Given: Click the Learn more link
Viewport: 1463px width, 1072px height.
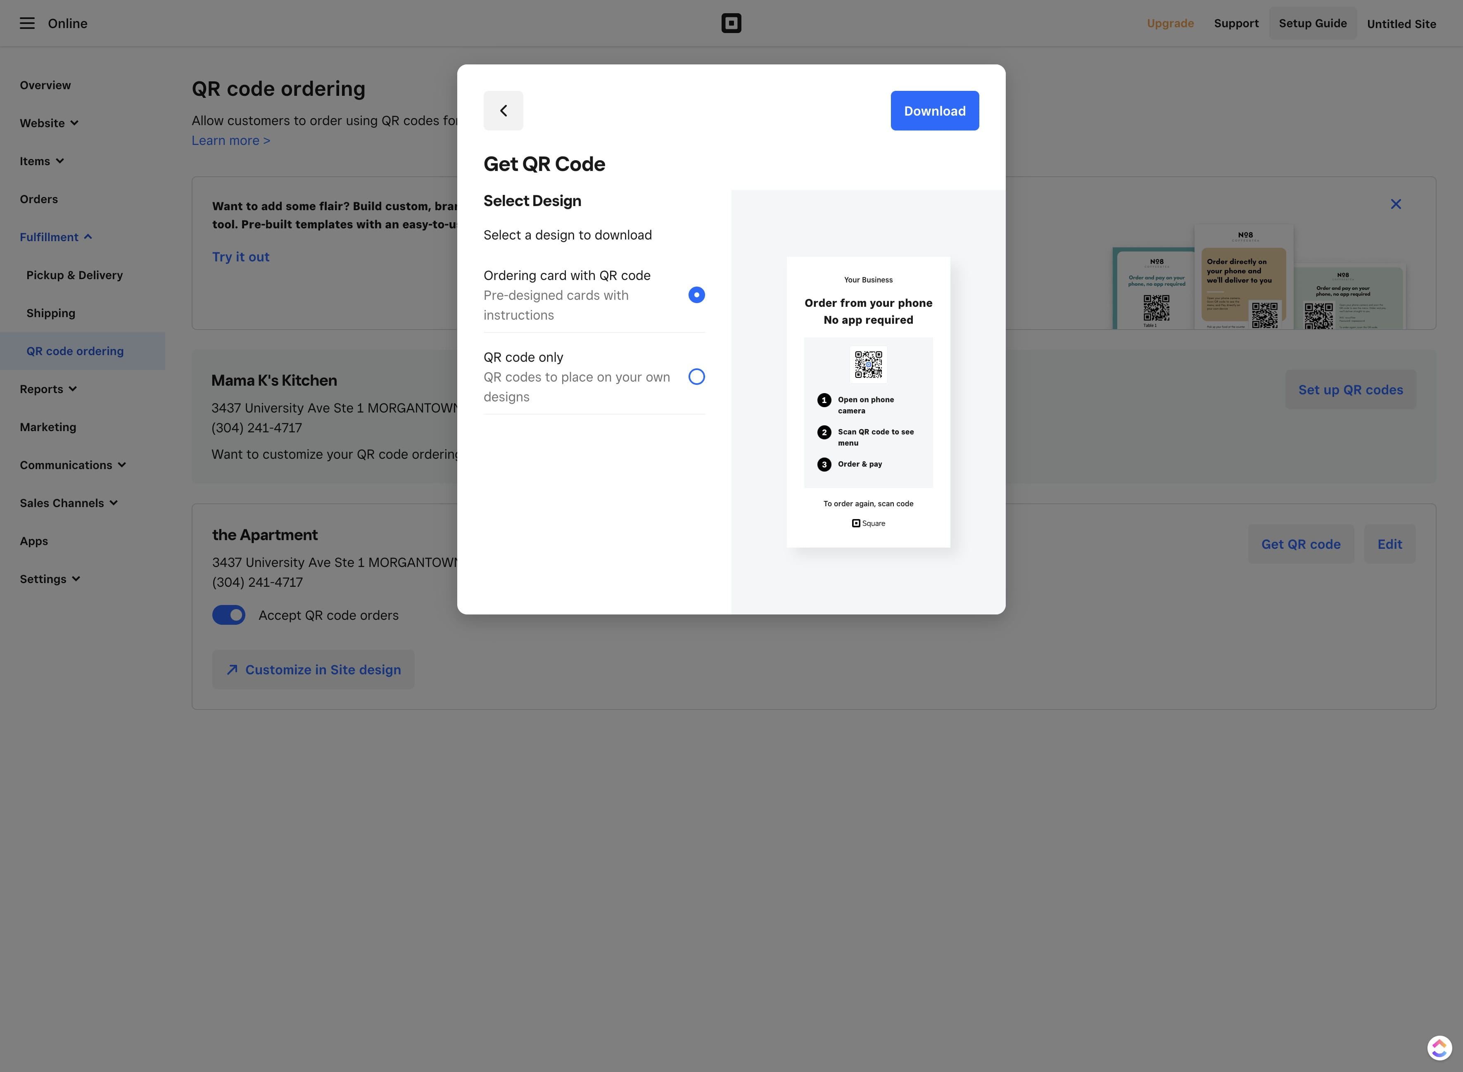Looking at the screenshot, I should tap(230, 141).
